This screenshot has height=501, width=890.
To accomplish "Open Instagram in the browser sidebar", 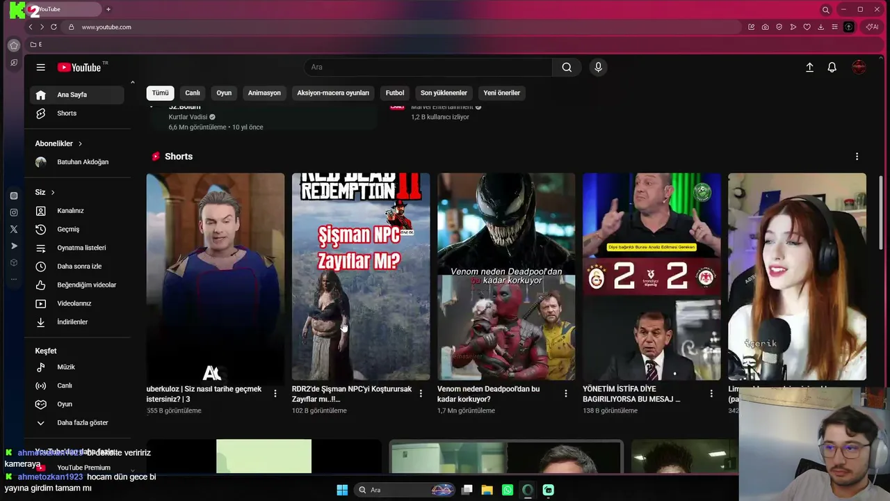I will click(x=13, y=212).
